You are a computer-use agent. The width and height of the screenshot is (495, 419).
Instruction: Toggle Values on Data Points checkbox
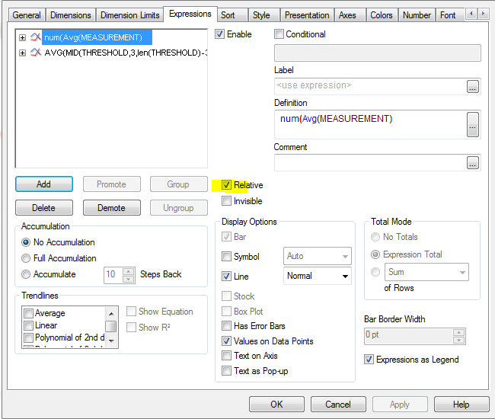[x=226, y=341]
